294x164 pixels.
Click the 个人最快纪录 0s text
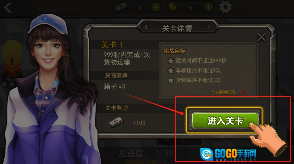pos(228,92)
